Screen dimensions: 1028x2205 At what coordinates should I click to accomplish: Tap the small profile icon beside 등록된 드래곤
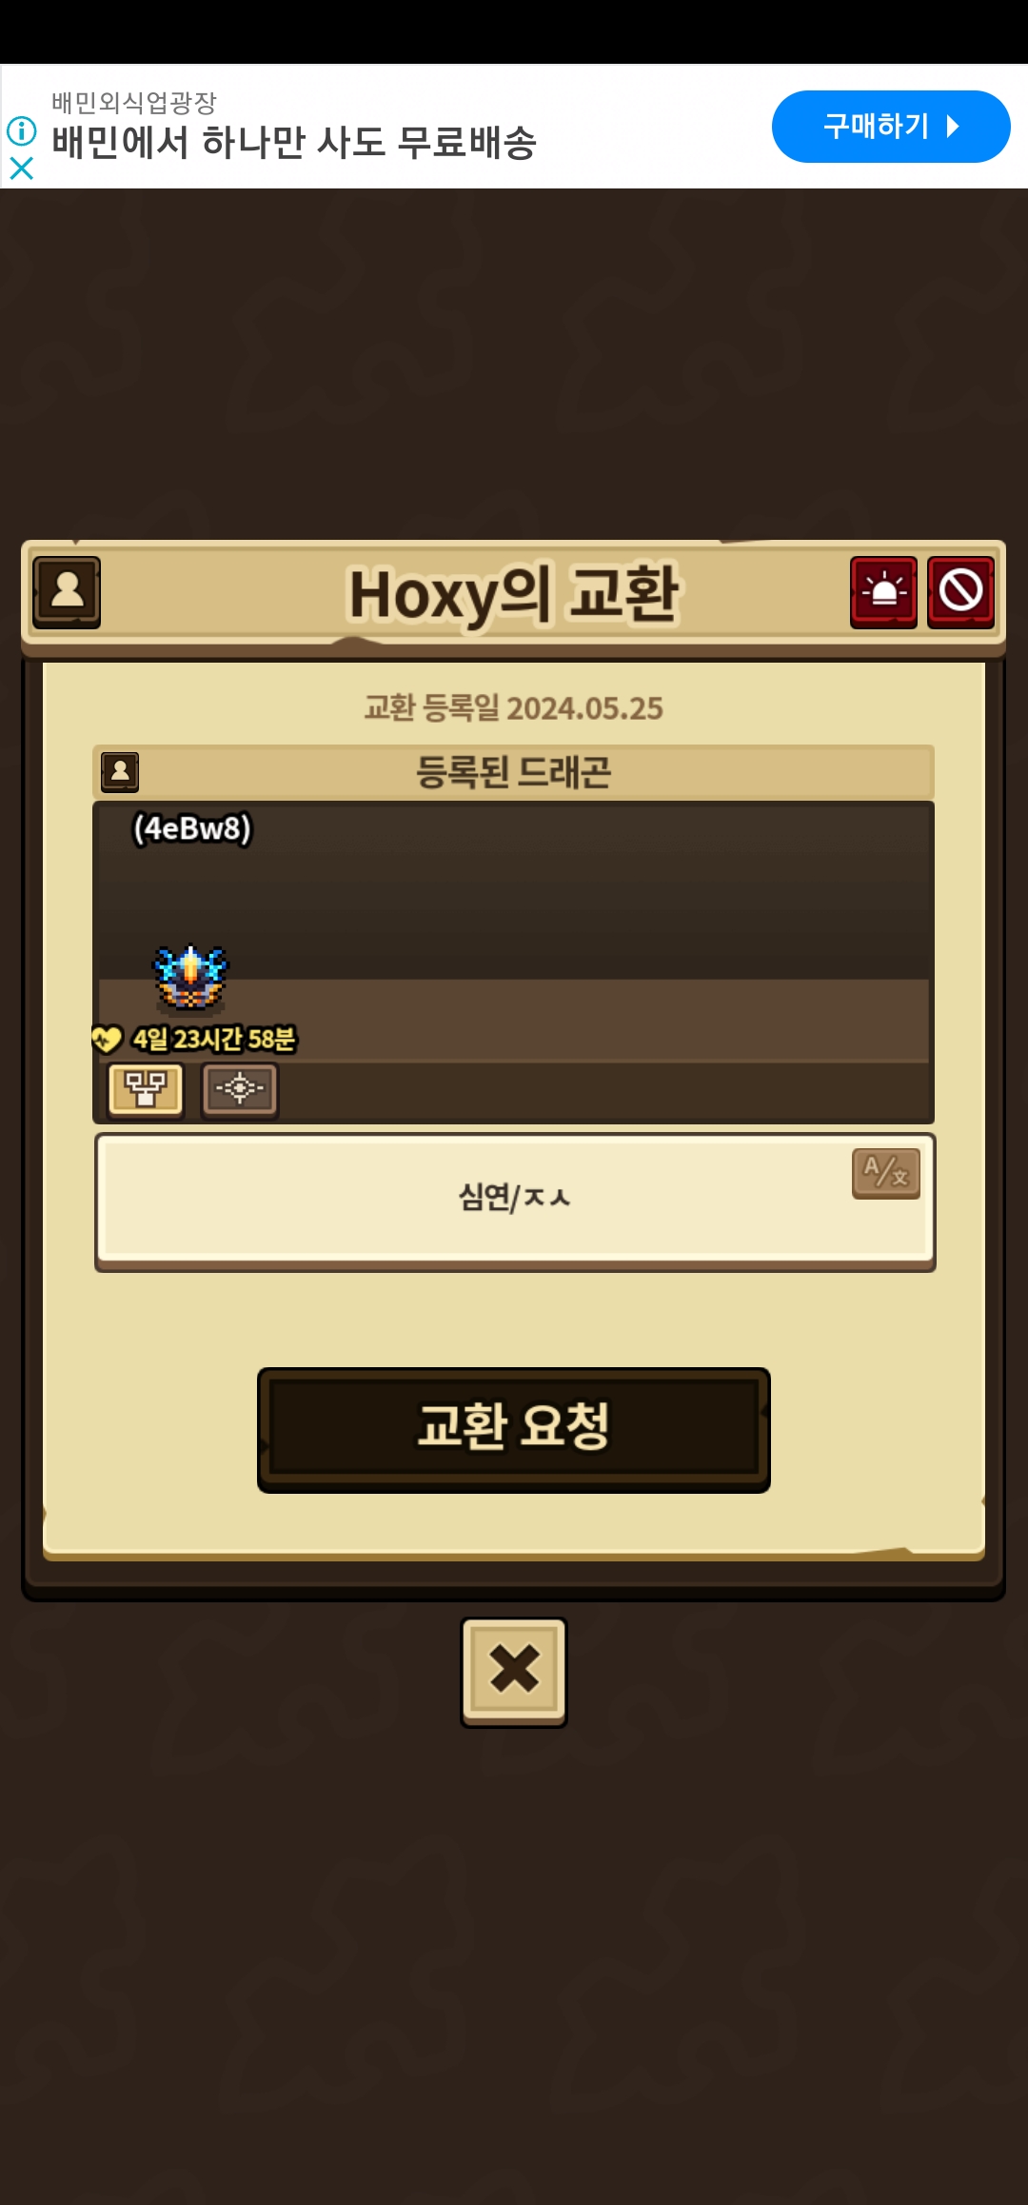[x=120, y=772]
